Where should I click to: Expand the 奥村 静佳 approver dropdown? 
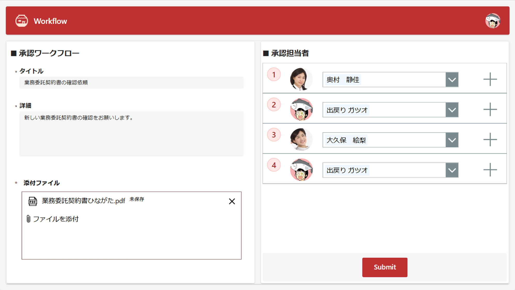tap(452, 80)
